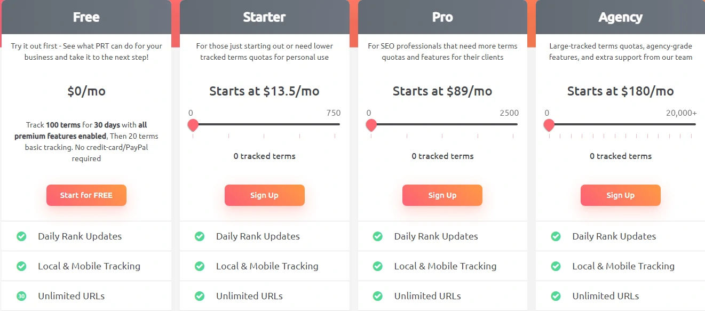Viewport: 705px width, 311px height.
Task: Click the checkmark beside Daily Rank Updates under Pro
Action: click(x=378, y=236)
